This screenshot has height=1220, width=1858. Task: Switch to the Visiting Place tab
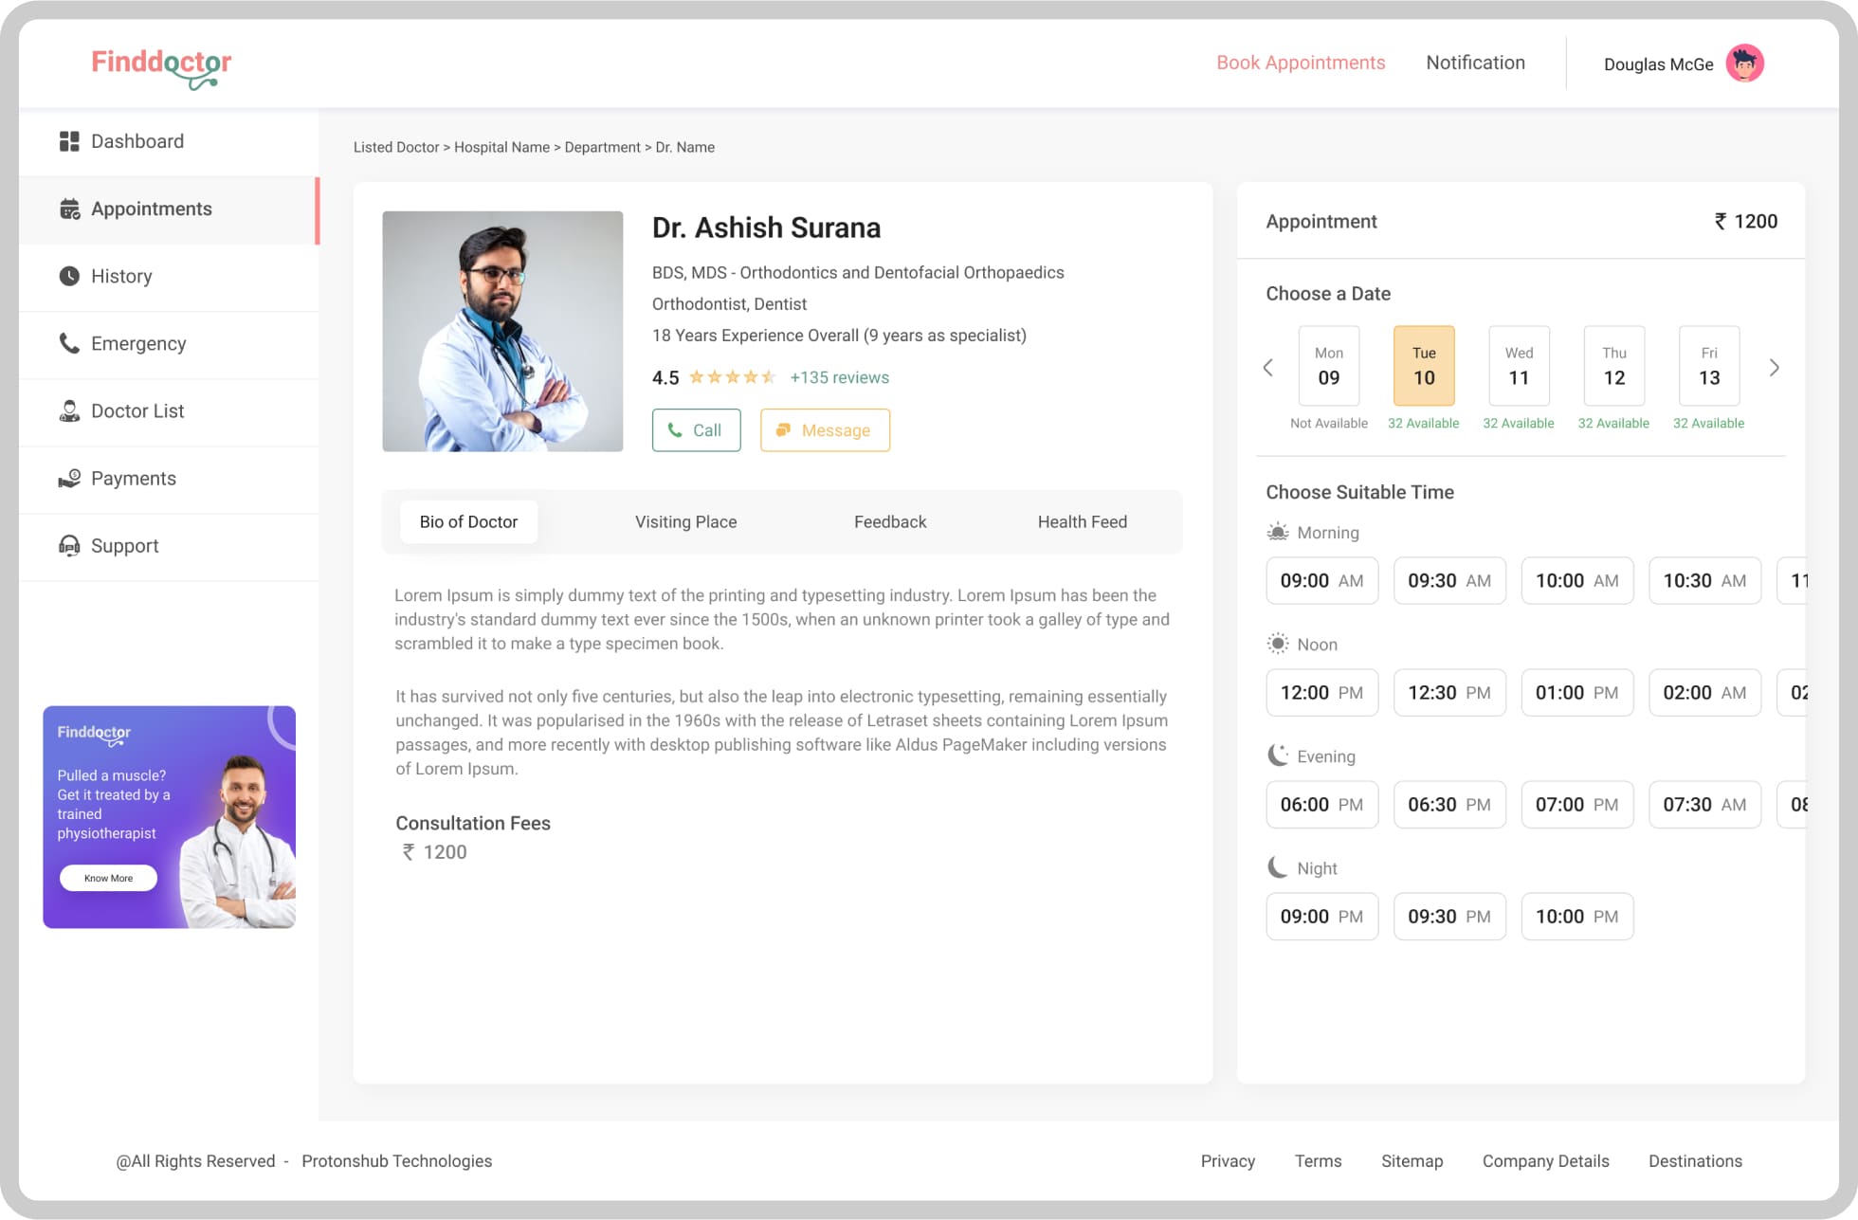pyautogui.click(x=685, y=522)
